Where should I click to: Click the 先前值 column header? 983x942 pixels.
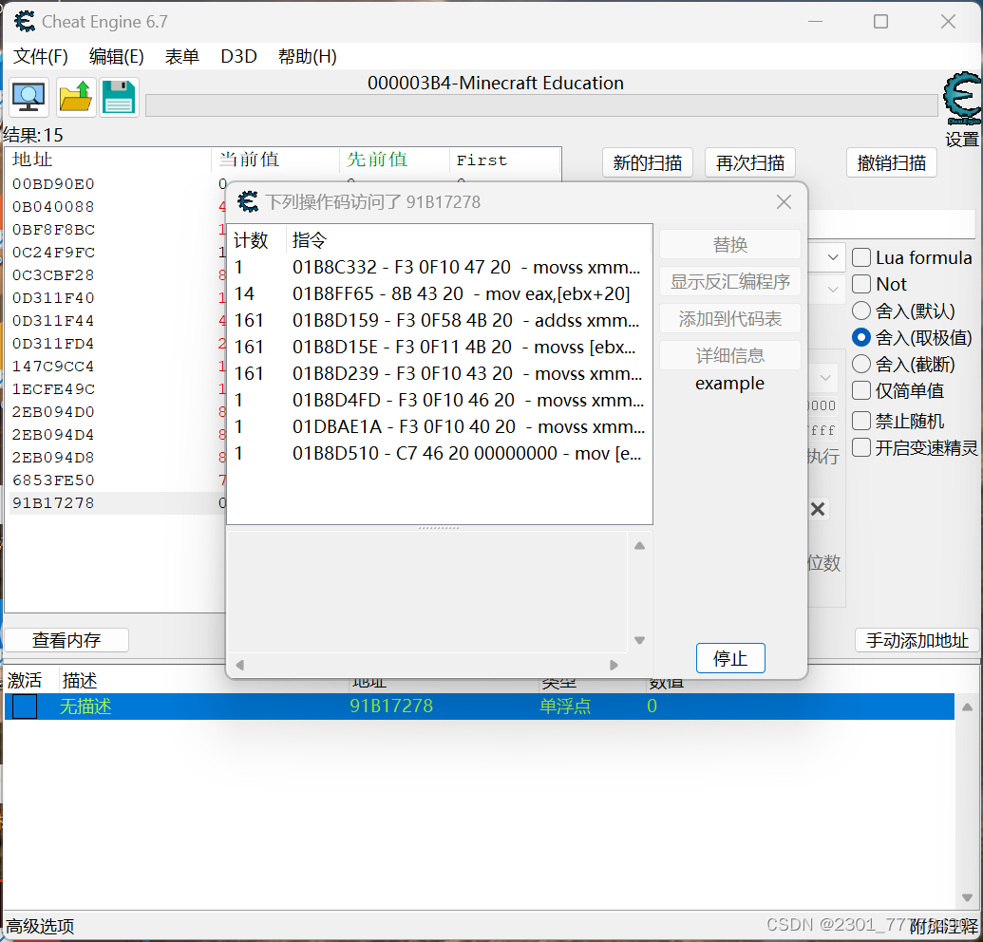pyautogui.click(x=394, y=160)
